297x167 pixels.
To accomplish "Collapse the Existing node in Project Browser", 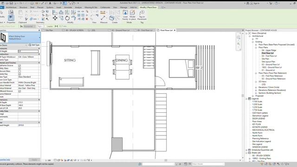I will click(x=252, y=42).
